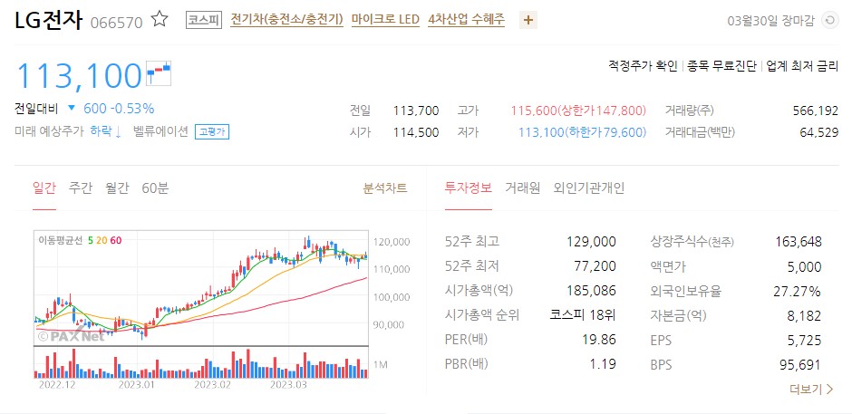Switch to the 60분 chart tab
Viewport: 852px width, 414px height.
155,188
